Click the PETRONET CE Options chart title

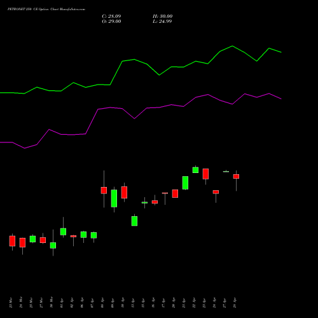[46, 10]
